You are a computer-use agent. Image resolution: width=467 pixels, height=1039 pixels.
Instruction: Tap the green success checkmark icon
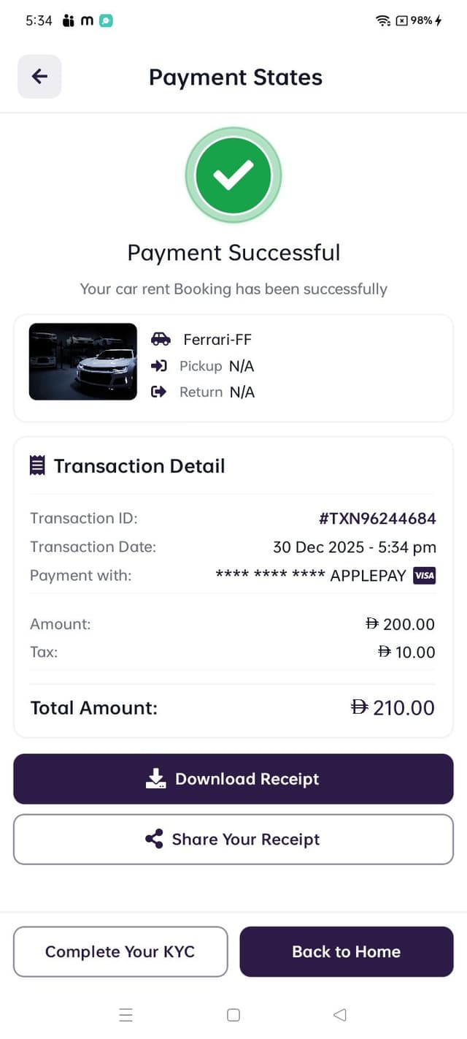(233, 175)
